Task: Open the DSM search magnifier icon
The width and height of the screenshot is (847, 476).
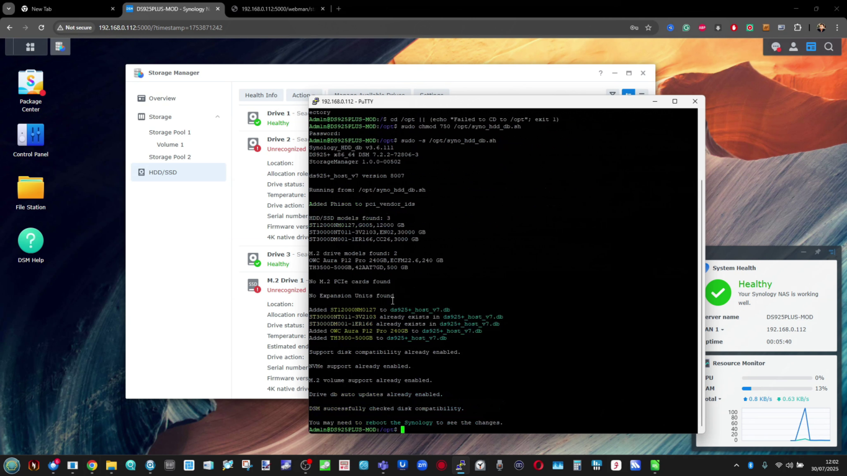Action: [x=829, y=46]
